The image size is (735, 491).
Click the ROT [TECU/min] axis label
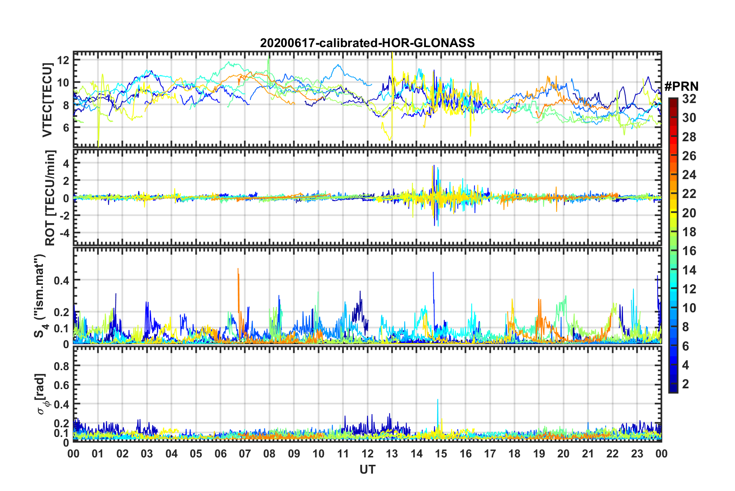pos(50,198)
